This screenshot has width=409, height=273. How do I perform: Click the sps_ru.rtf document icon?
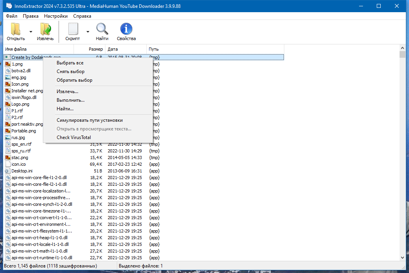8,151
